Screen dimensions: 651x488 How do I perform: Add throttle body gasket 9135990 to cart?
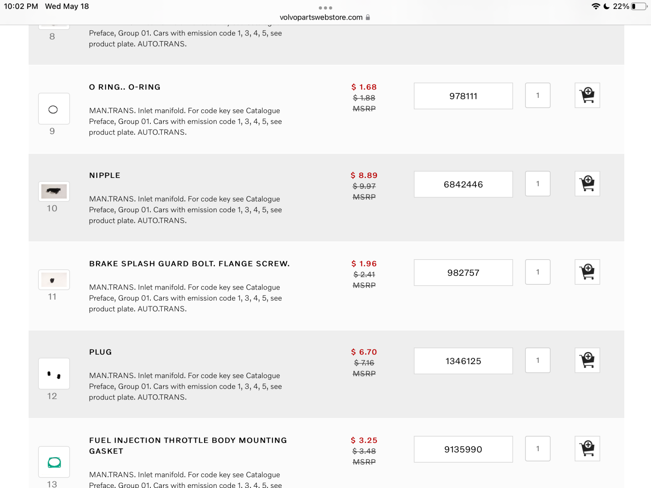click(x=587, y=449)
